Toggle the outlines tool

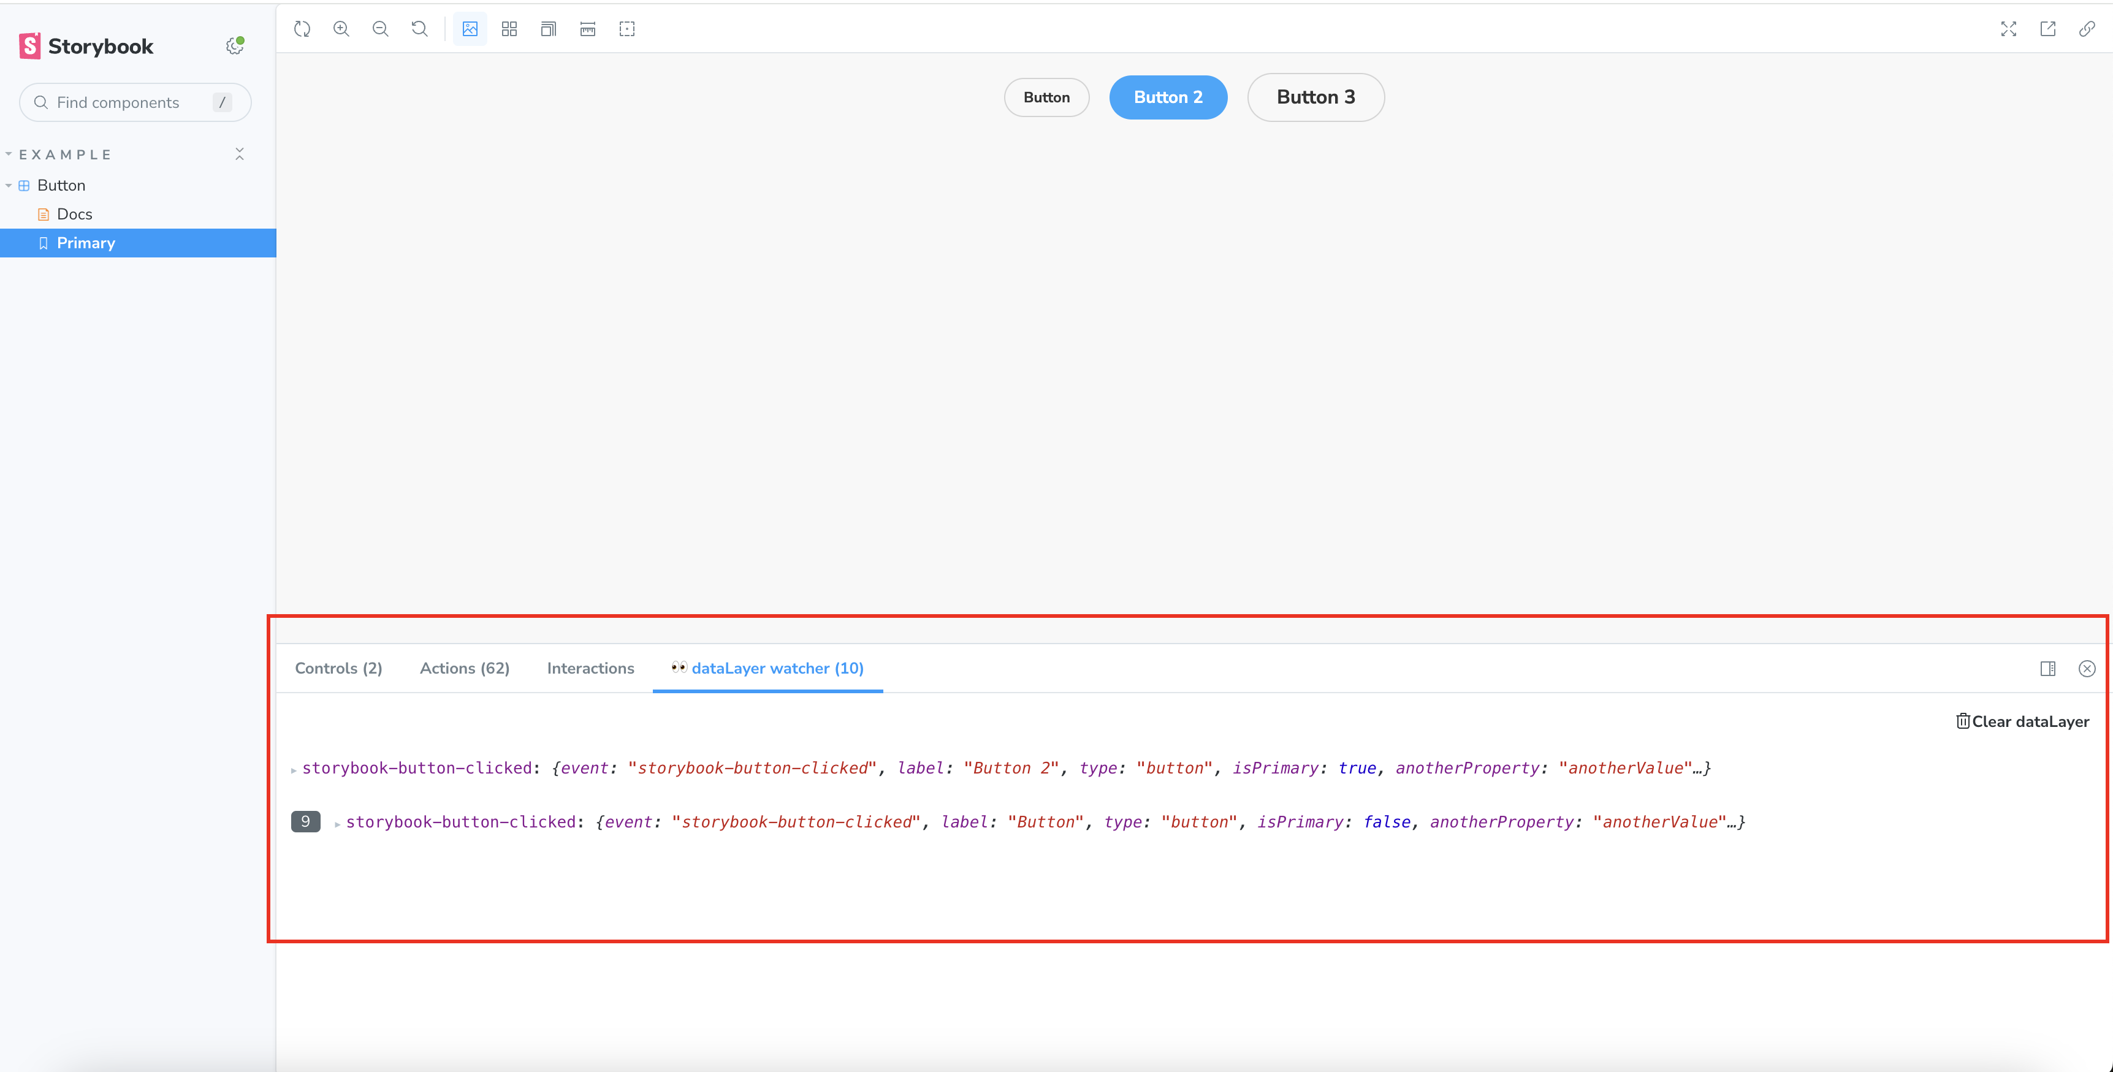coord(626,29)
